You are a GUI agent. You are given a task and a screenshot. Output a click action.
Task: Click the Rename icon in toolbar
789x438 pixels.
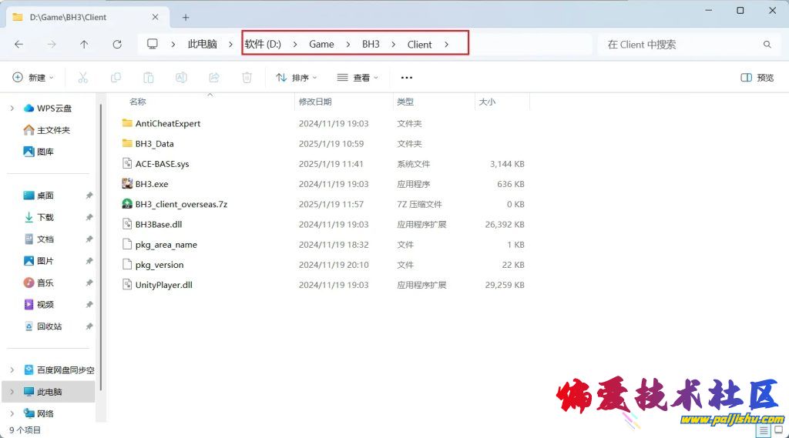point(181,78)
